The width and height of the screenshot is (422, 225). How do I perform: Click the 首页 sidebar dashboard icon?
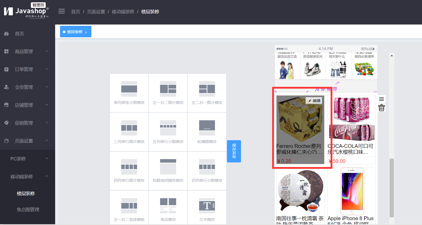(x=7, y=34)
